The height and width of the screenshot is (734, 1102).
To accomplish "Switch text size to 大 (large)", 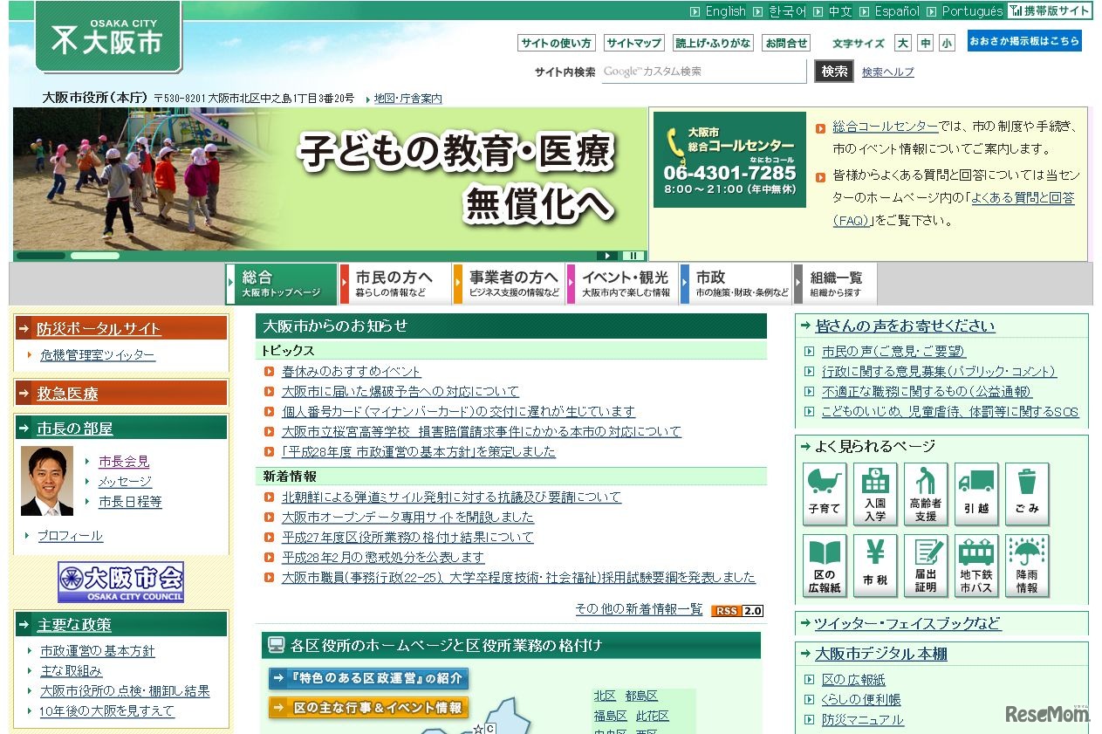I will (903, 43).
